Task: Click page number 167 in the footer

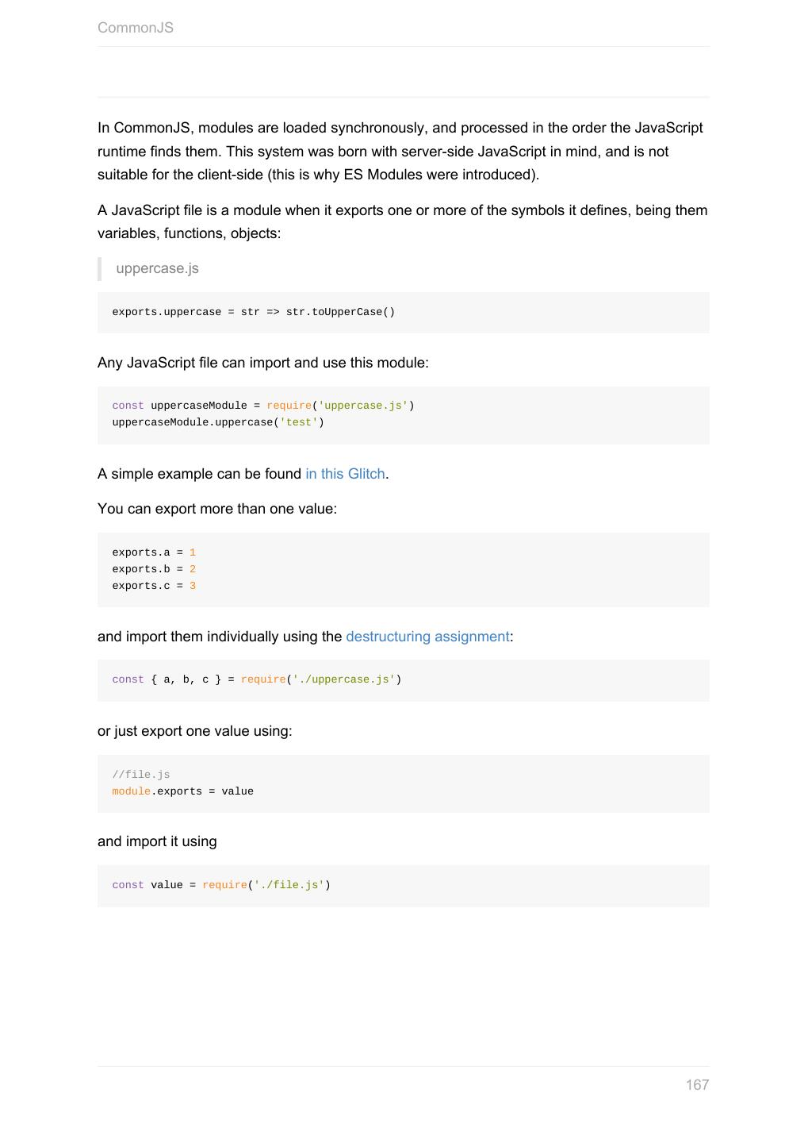Action: tap(697, 1084)
